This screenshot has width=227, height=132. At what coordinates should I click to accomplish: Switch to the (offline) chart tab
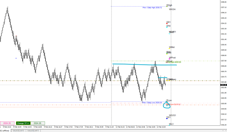coord(5,131)
